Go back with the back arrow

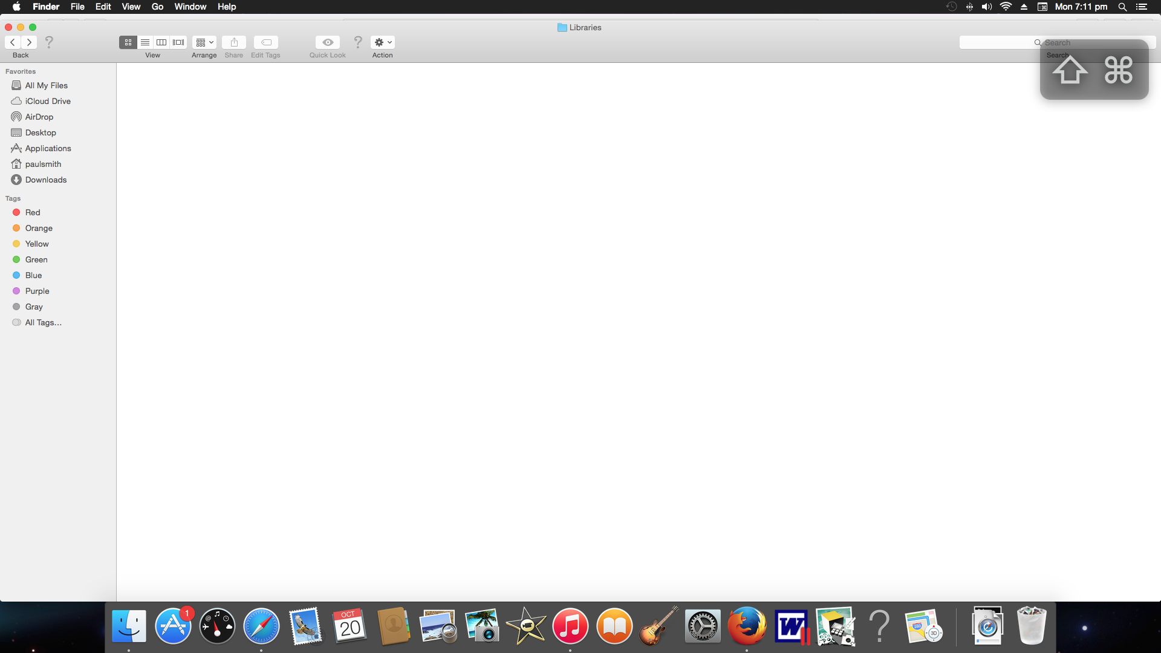pyautogui.click(x=13, y=42)
